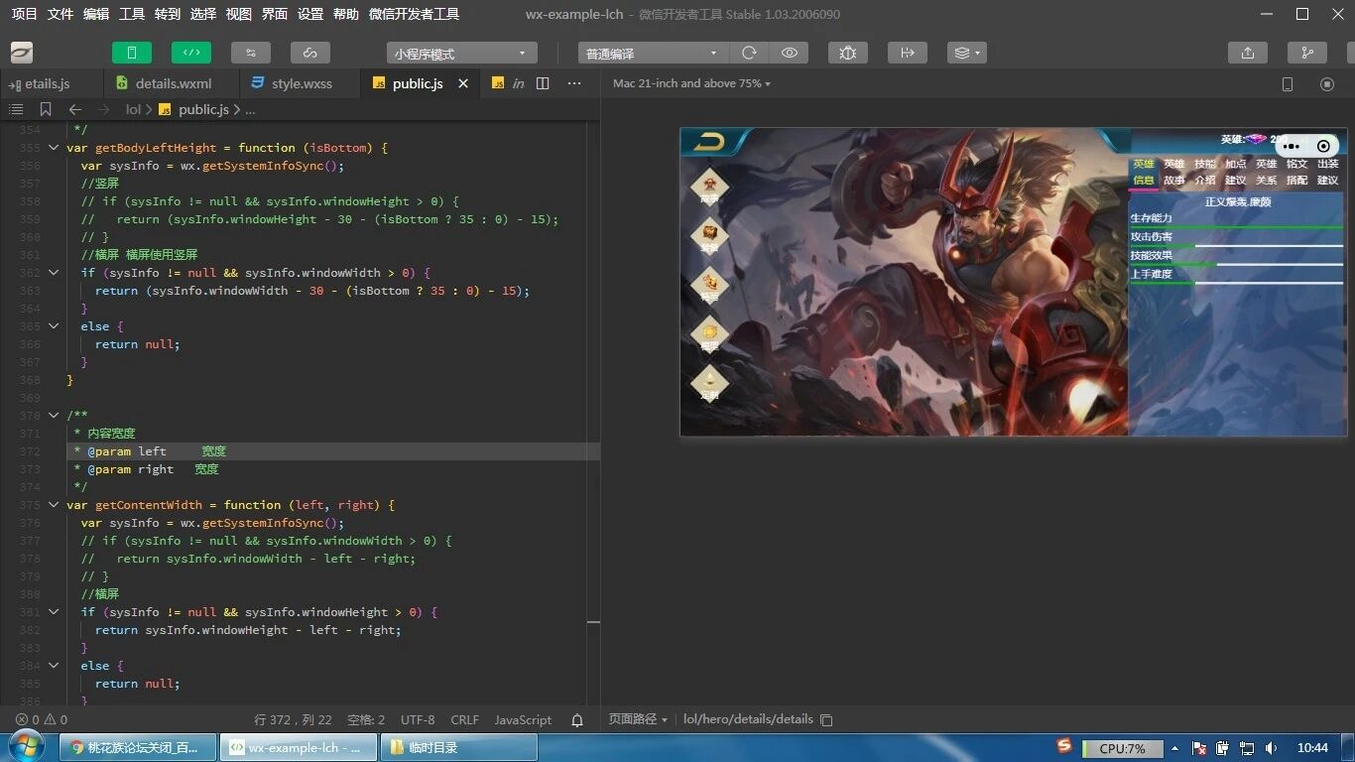
Task: Click the simulator record circle icon
Action: [x=1327, y=84]
